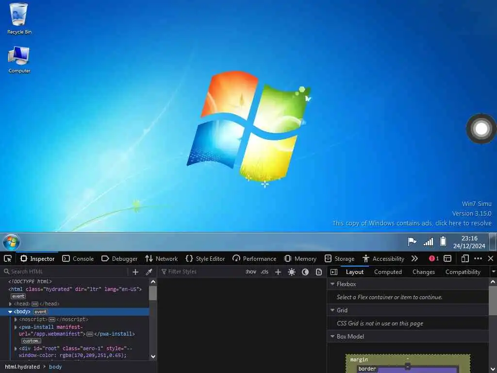Open the Windows Start orb
This screenshot has width=497, height=373.
coord(12,242)
